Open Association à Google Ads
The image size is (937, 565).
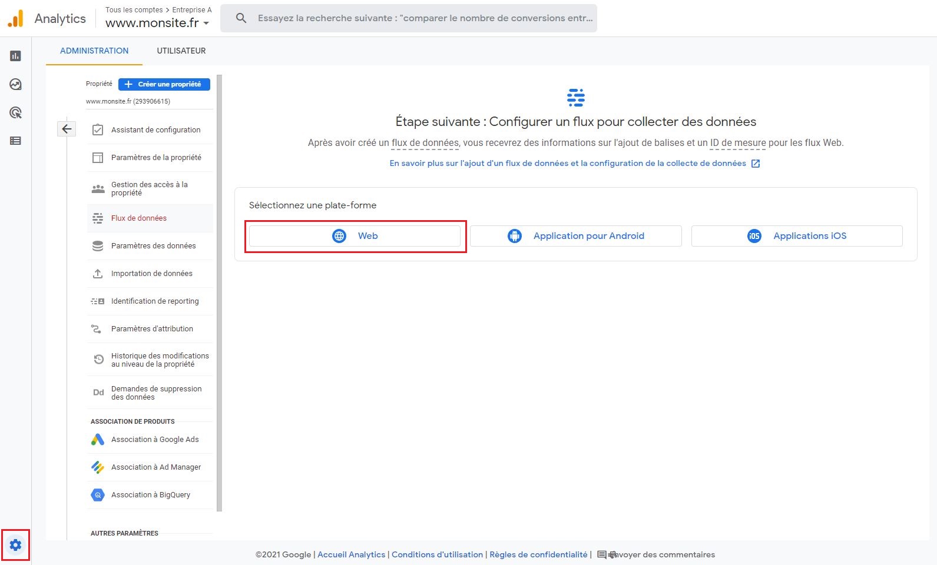click(155, 440)
